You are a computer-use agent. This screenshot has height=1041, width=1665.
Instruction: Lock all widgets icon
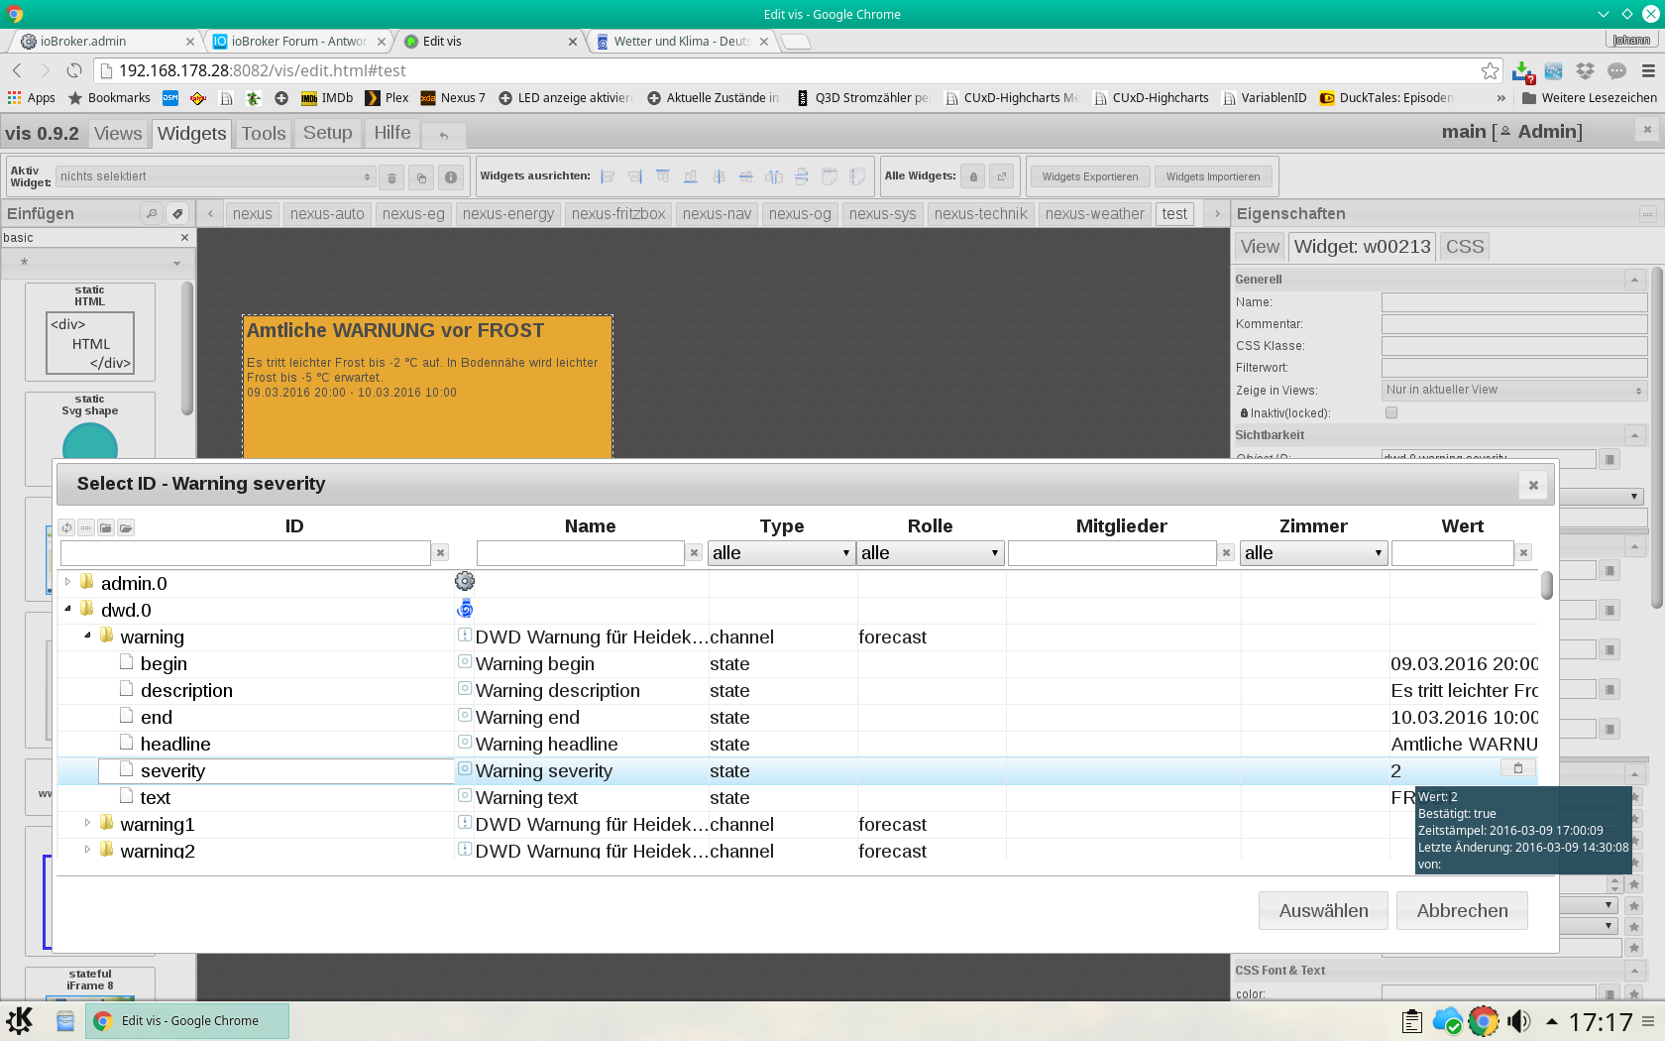973,176
